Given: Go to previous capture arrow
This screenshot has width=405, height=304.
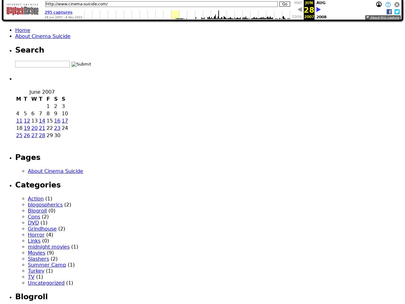Looking at the screenshot, I should click(x=299, y=10).
